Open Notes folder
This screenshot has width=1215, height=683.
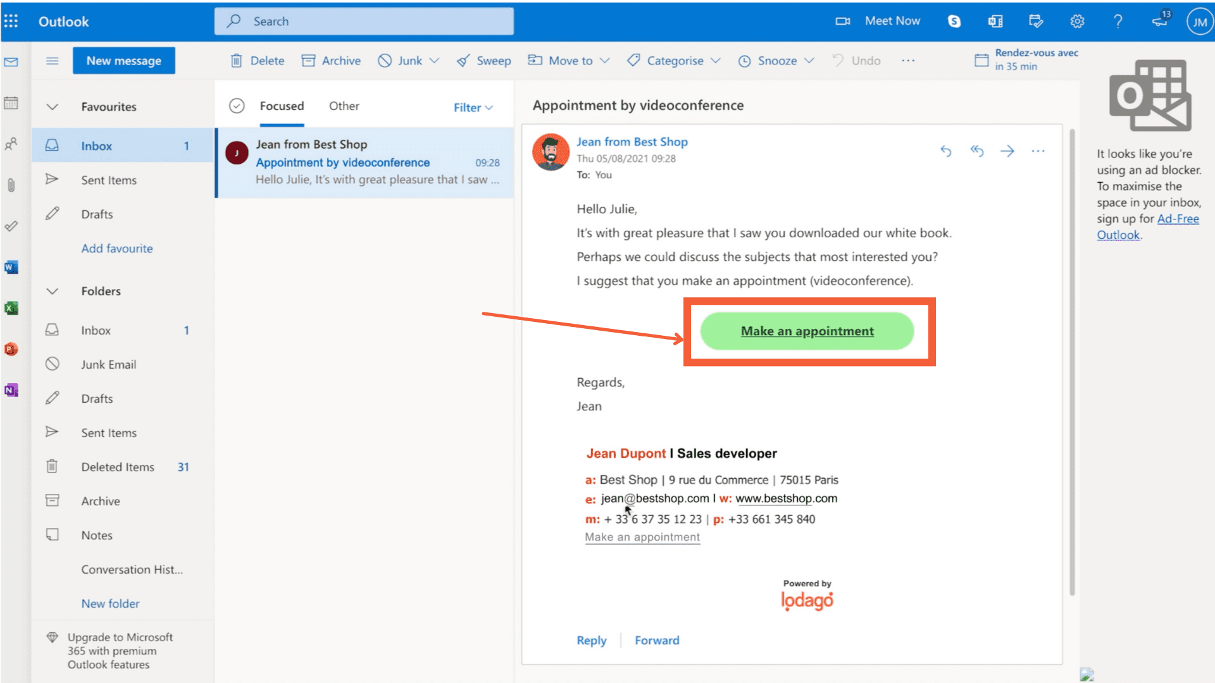[123, 536]
